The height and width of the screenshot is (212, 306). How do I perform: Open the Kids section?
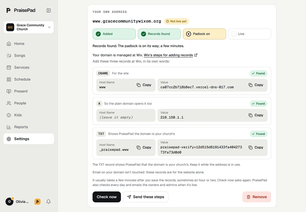[x=29, y=115]
